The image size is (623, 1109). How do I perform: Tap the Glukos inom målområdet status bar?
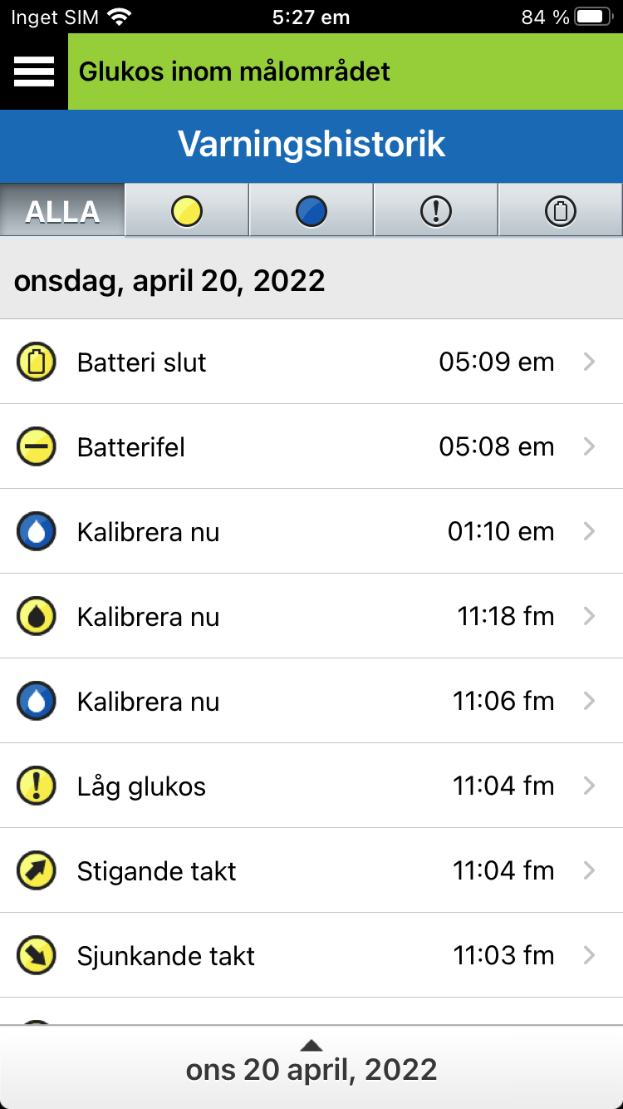pos(345,71)
